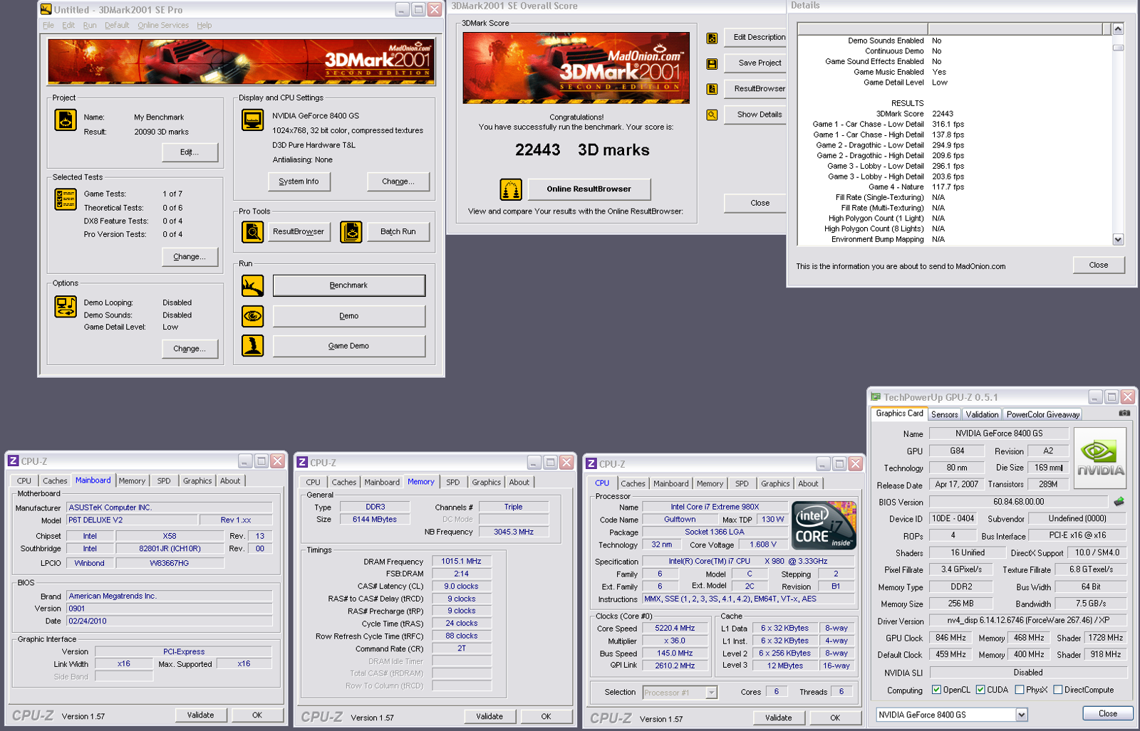
Task: Click OK in CPU-Z CPU window
Action: click(x=835, y=718)
